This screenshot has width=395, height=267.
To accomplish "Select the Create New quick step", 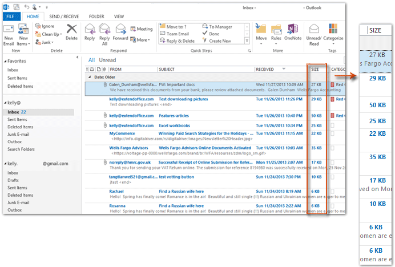I will (217, 41).
